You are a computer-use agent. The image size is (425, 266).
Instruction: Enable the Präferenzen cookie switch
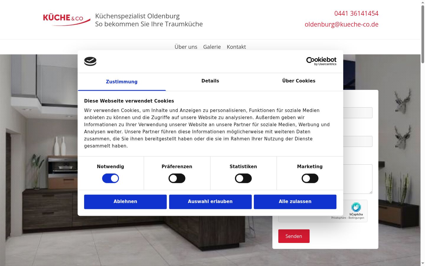(177, 179)
